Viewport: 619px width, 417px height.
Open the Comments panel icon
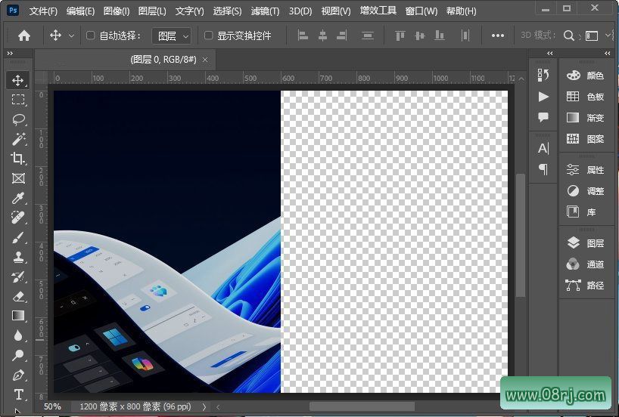tap(543, 117)
